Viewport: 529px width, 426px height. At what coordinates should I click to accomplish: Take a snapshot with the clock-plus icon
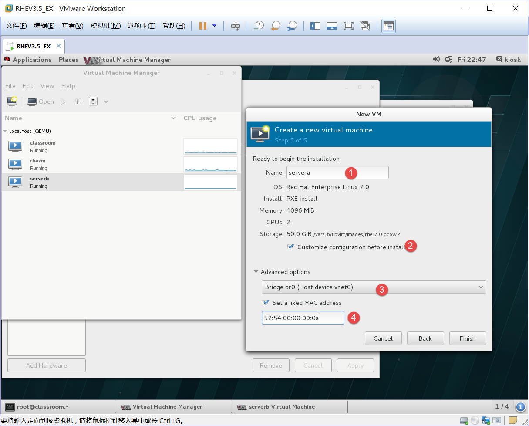coord(259,26)
